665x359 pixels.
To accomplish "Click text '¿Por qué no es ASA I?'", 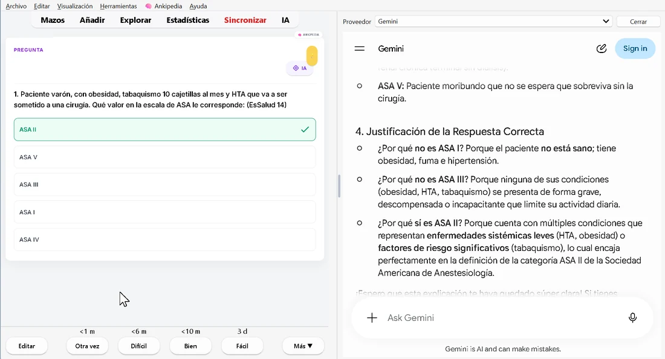I will [x=420, y=148].
